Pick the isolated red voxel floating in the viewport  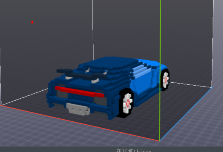pos(32,22)
